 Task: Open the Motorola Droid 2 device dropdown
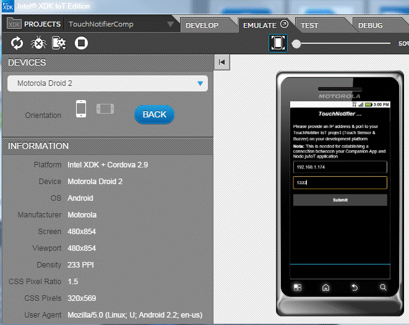point(108,83)
